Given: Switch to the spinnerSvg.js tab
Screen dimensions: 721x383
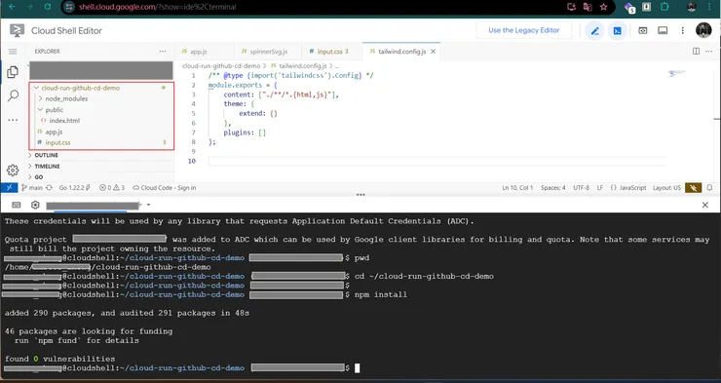Looking at the screenshot, I should click(x=268, y=52).
